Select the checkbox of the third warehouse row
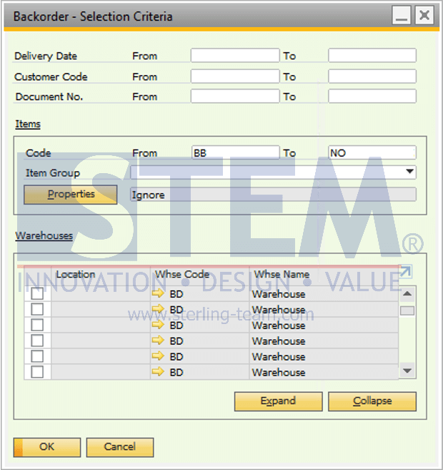Image resolution: width=443 pixels, height=470 pixels. [37, 325]
